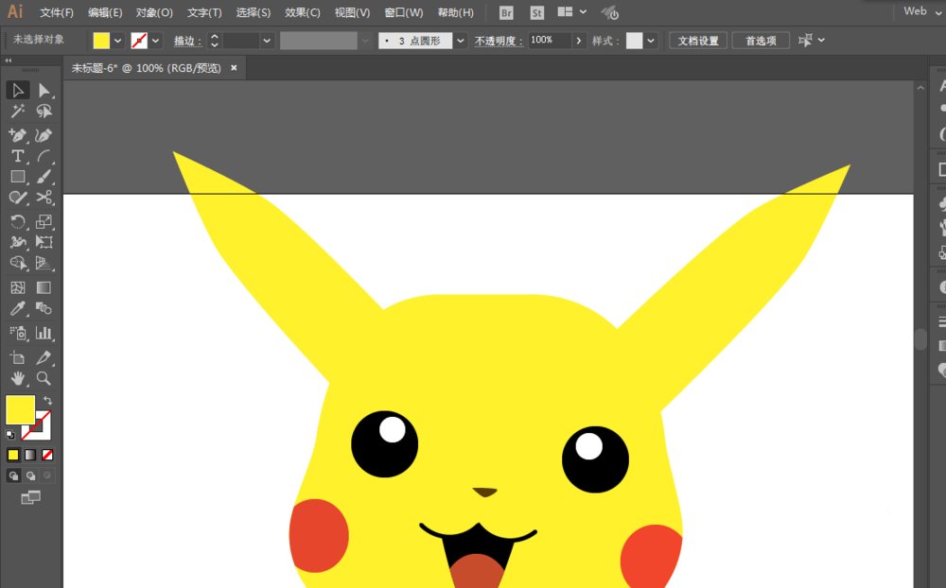This screenshot has width=946, height=588.
Task: Open the 样式 style dropdown
Action: (x=651, y=41)
